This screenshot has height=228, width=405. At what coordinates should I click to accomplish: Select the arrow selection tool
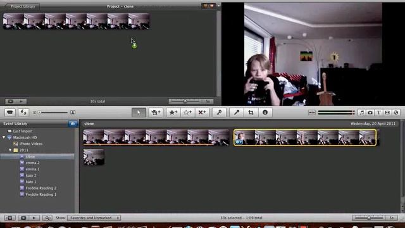pos(139,113)
